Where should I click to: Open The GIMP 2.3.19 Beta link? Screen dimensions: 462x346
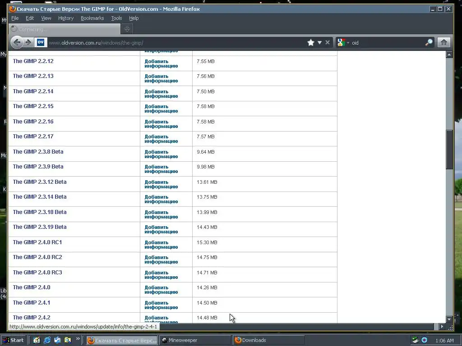click(x=40, y=227)
